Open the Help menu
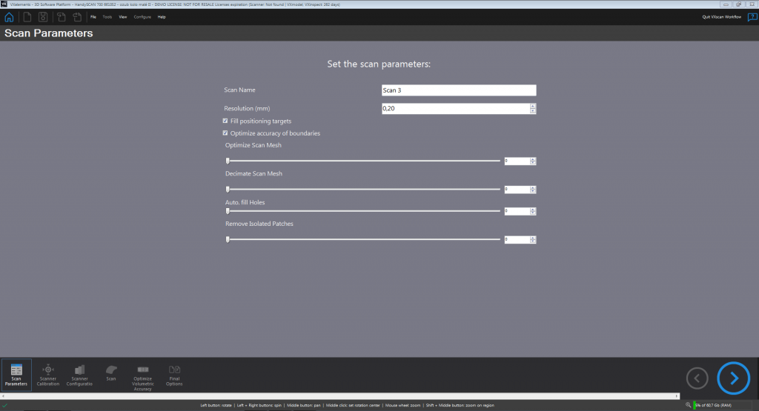This screenshot has width=759, height=411. [x=162, y=16]
